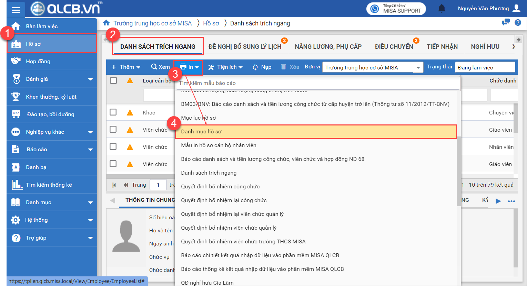Open the Đơn vị dropdown
The width and height of the screenshot is (527, 286).
(418, 68)
